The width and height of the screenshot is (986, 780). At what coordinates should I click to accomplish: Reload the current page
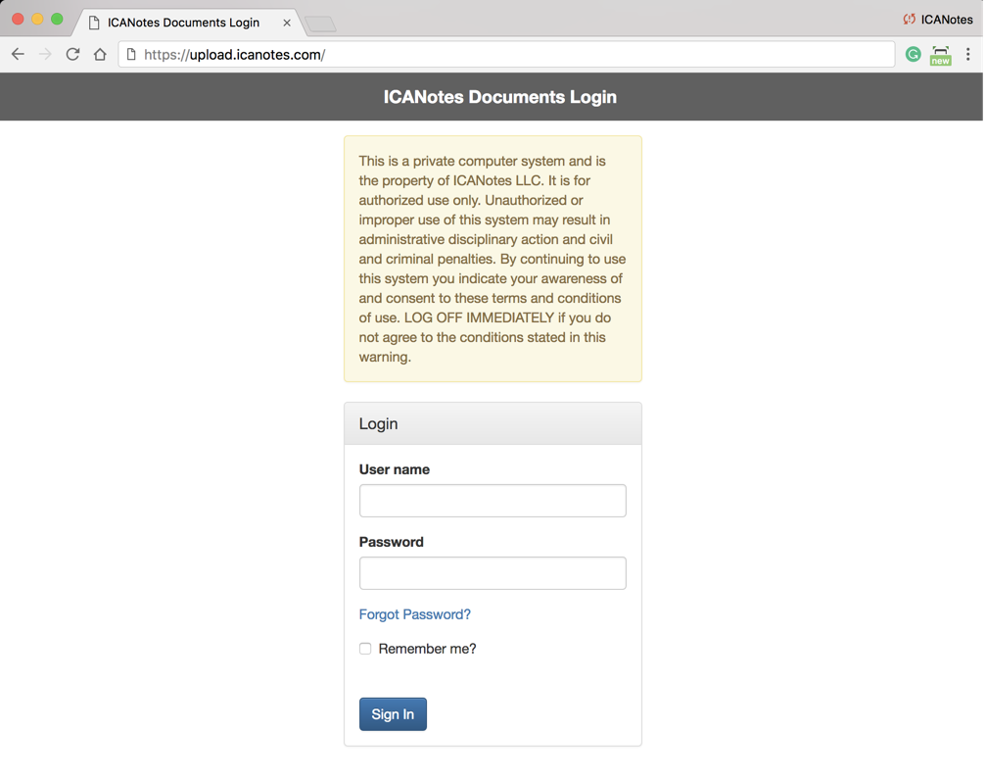point(72,55)
